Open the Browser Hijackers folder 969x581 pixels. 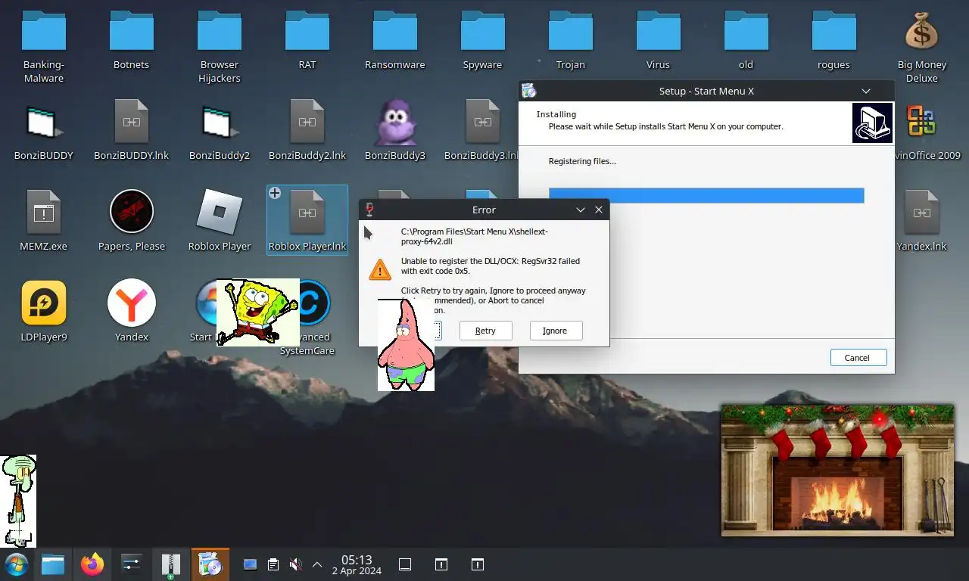(220, 30)
